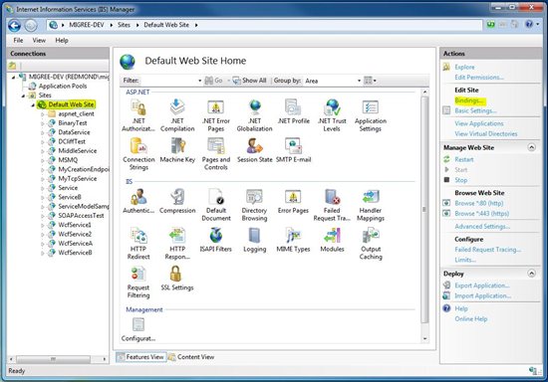548x382 pixels.
Task: Open Authentication feature icon
Action: point(138,201)
